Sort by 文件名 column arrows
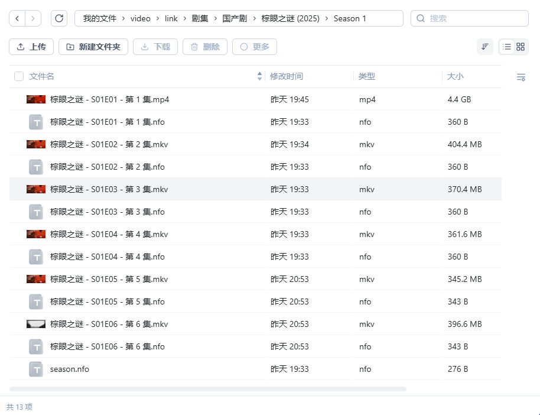The height and width of the screenshot is (415, 540). [x=259, y=76]
